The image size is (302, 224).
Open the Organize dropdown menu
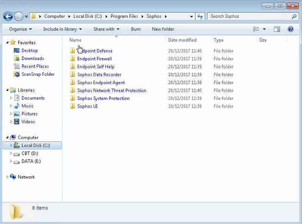[20, 29]
